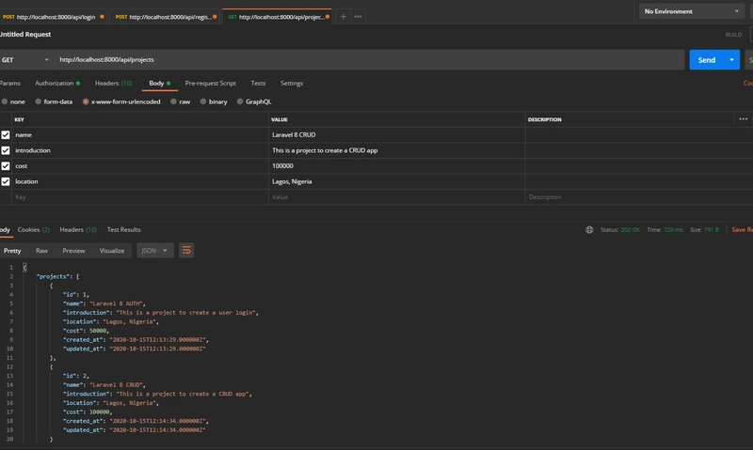Image resolution: width=753 pixels, height=450 pixels.
Task: Switch response view to Raw
Action: click(x=41, y=251)
